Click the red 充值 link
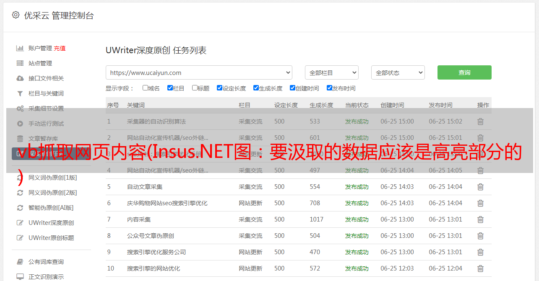Screen dimensions: 539x281 [x=60, y=48]
